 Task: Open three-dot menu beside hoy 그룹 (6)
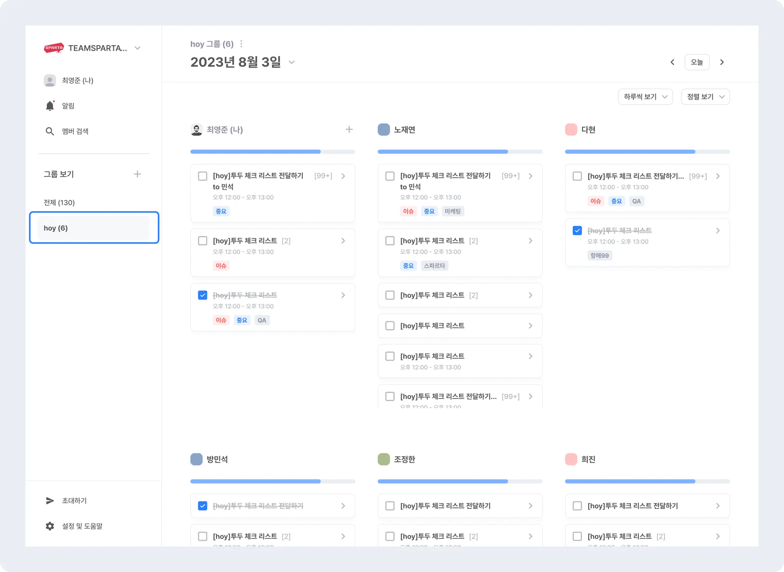click(241, 44)
